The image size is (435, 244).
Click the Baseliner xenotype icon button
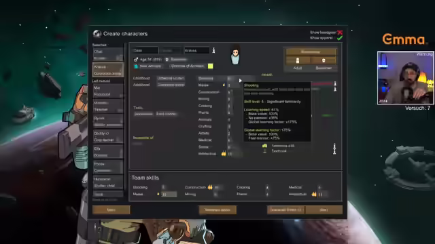click(x=324, y=60)
